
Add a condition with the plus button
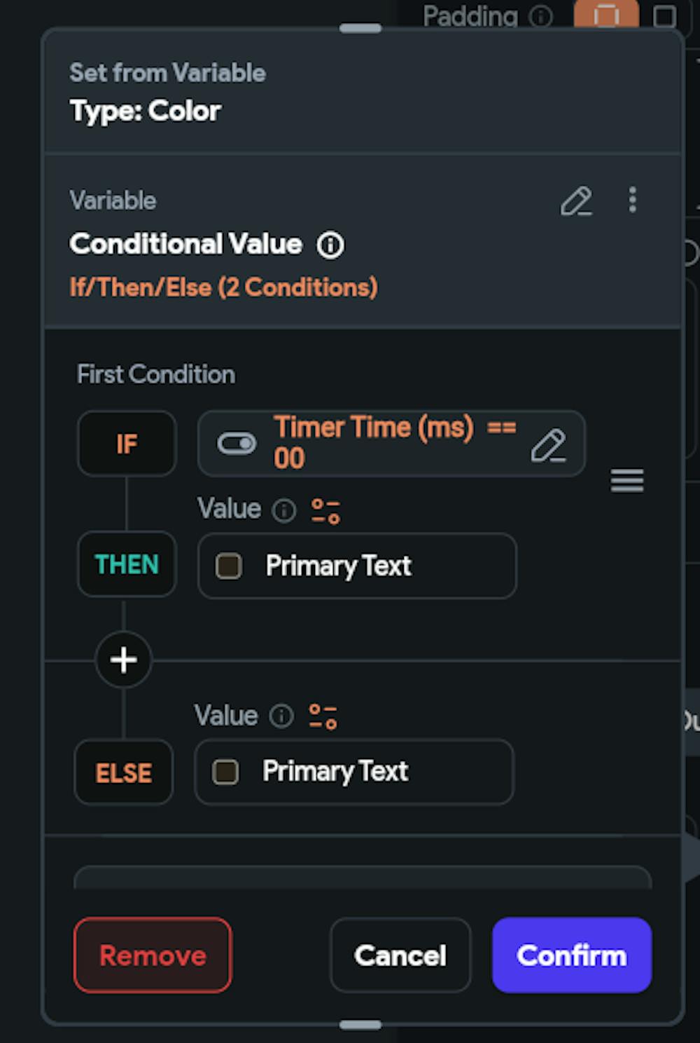(x=123, y=660)
